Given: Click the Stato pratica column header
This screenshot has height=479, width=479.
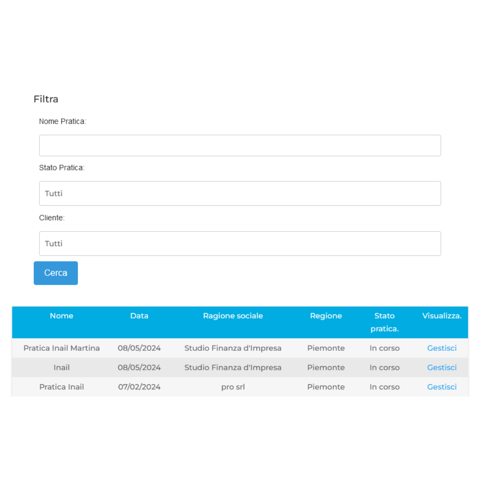Looking at the screenshot, I should click(385, 322).
